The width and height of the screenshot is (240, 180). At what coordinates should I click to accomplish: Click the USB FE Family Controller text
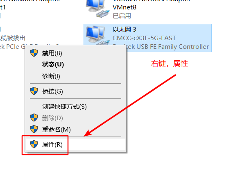point(172,47)
